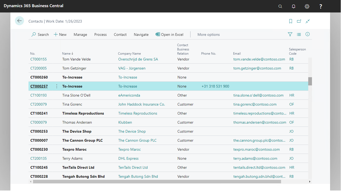Sort by Name column header
Image resolution: width=341 pixels, height=191 pixels.
tap(68, 53)
